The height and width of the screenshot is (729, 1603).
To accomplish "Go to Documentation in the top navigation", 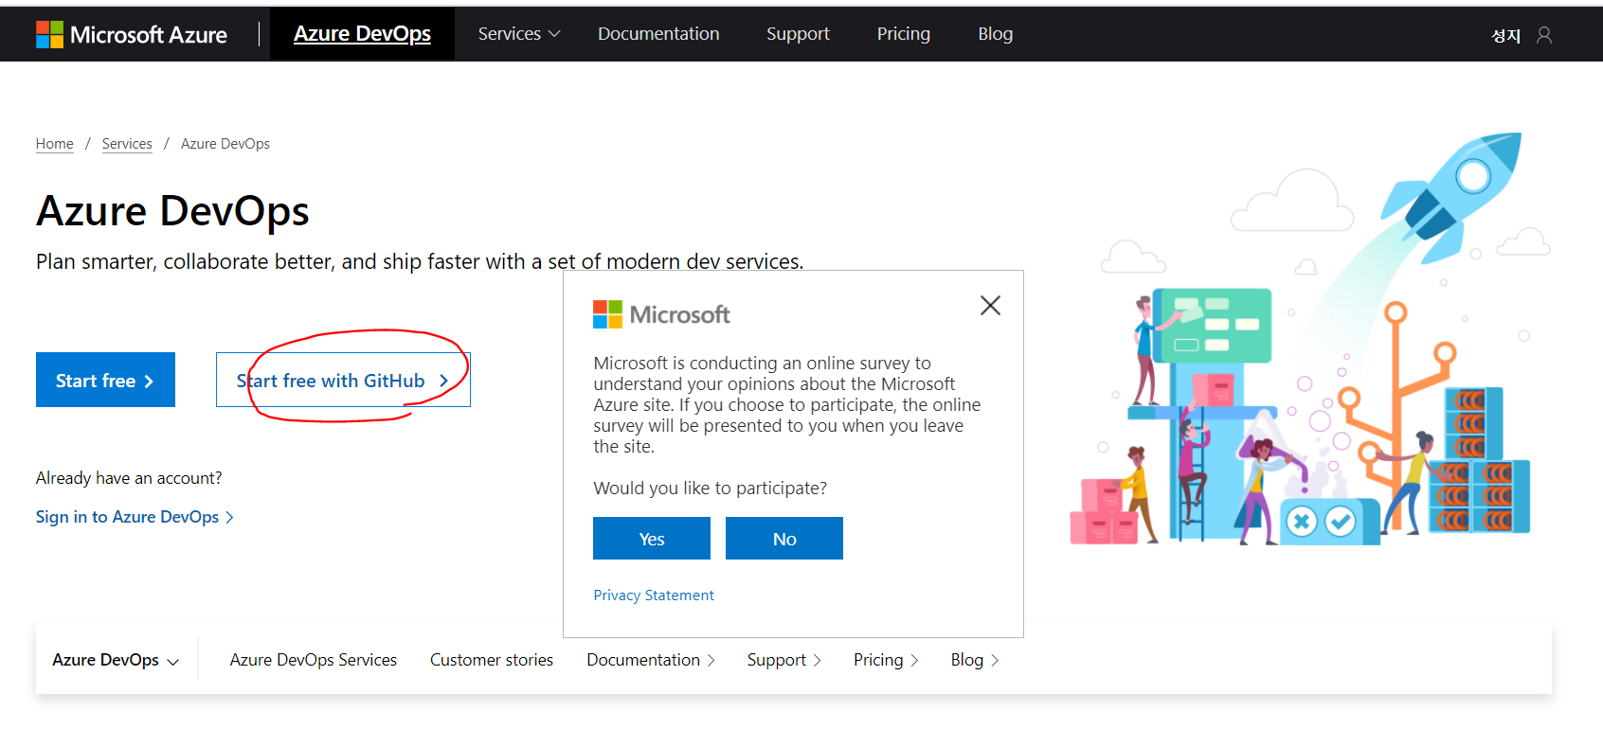I will pos(658,34).
